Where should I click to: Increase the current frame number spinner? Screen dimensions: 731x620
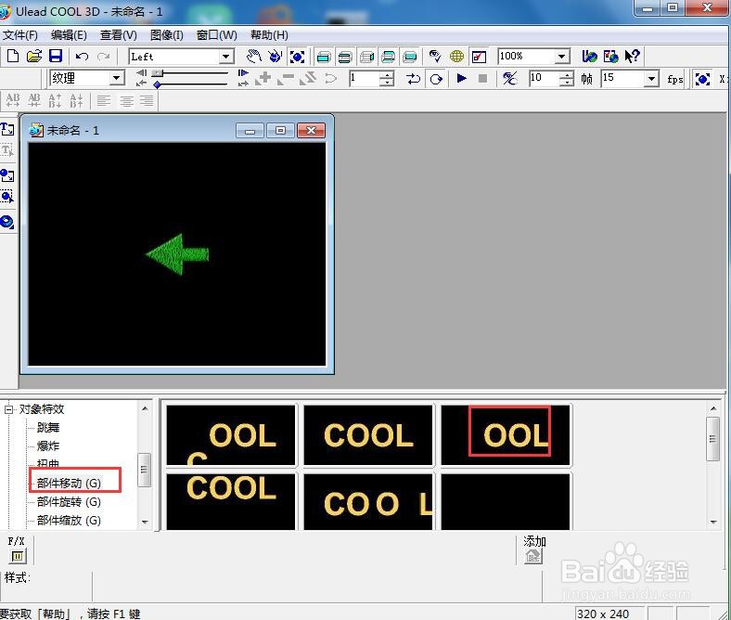(x=387, y=74)
